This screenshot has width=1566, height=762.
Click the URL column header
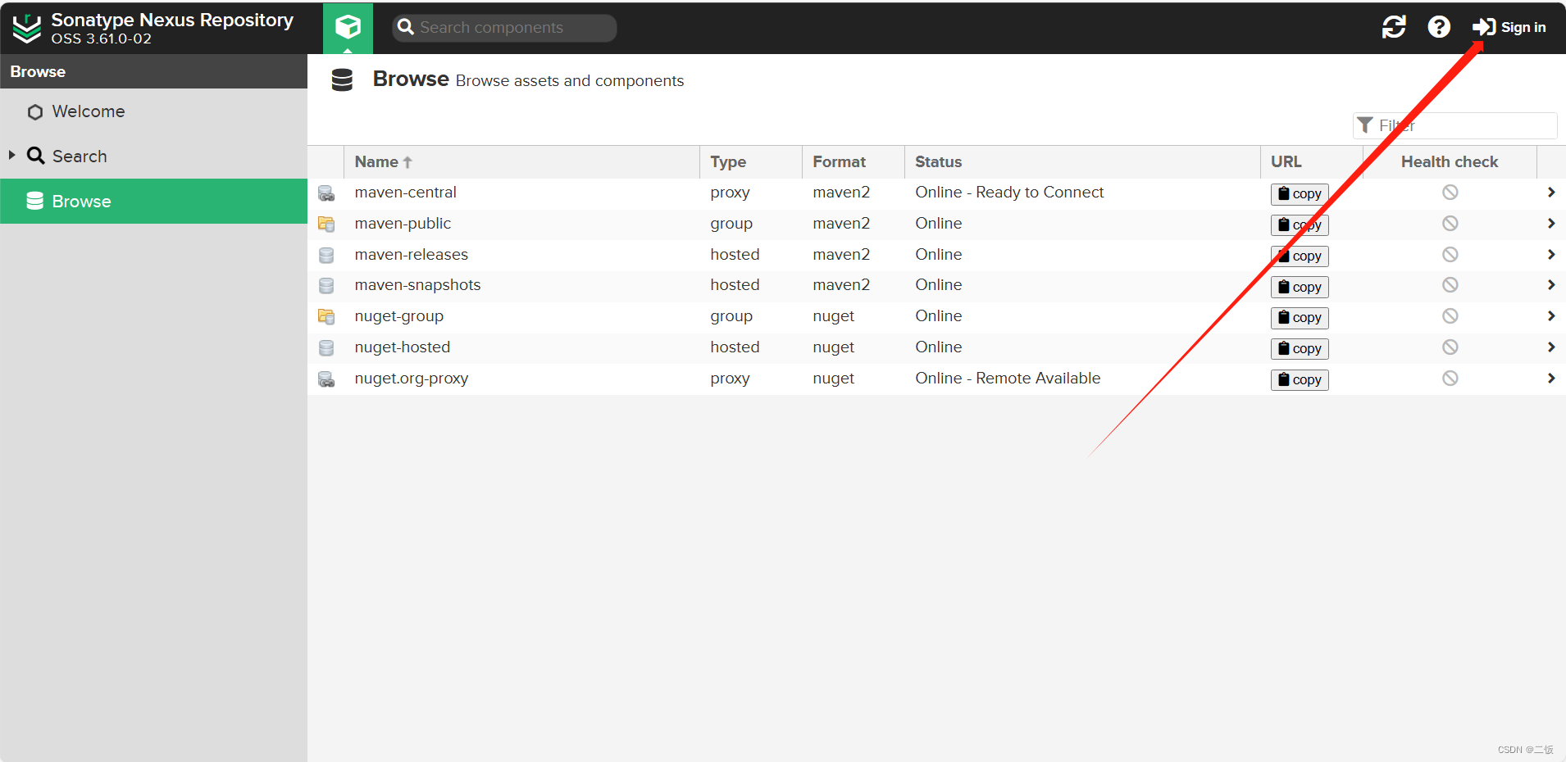click(x=1311, y=162)
